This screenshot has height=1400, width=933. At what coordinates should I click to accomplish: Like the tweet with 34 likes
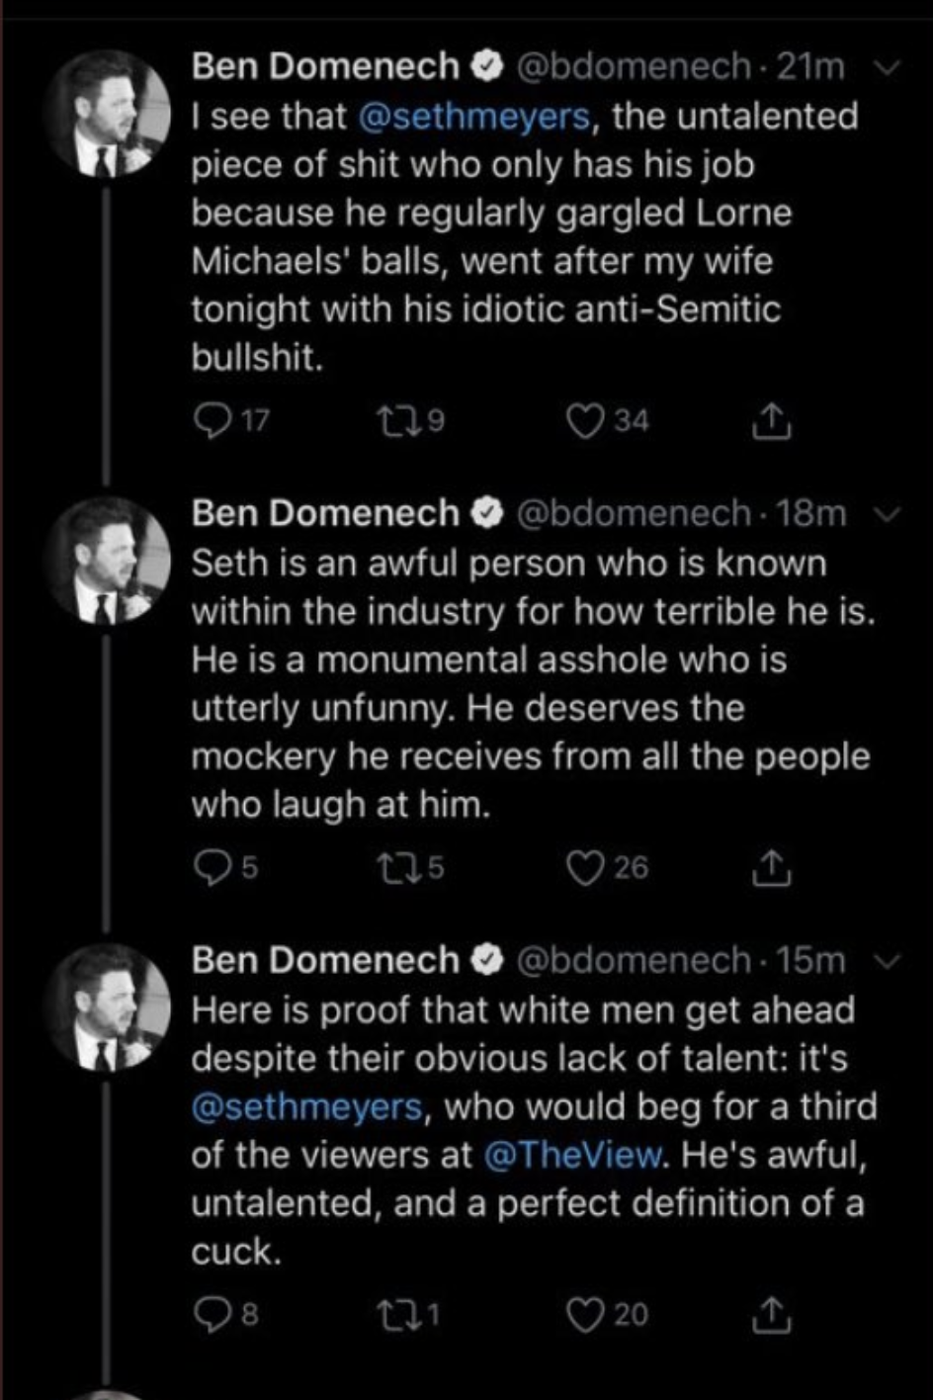(584, 421)
